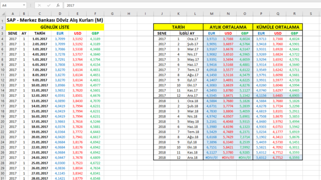Select row 27 header

(3, 158)
